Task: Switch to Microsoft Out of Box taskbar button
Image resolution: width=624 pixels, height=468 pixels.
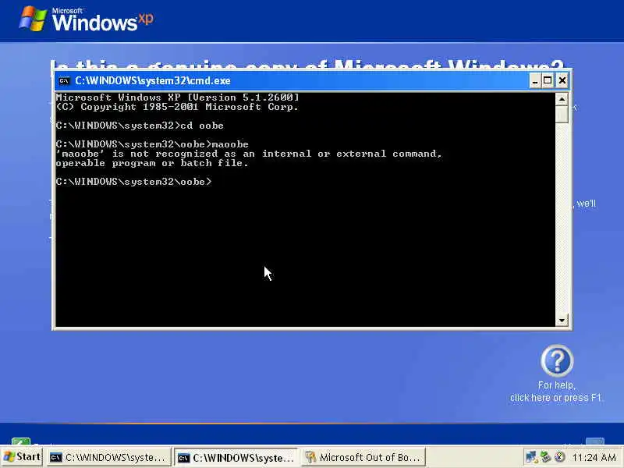Action: 363,458
